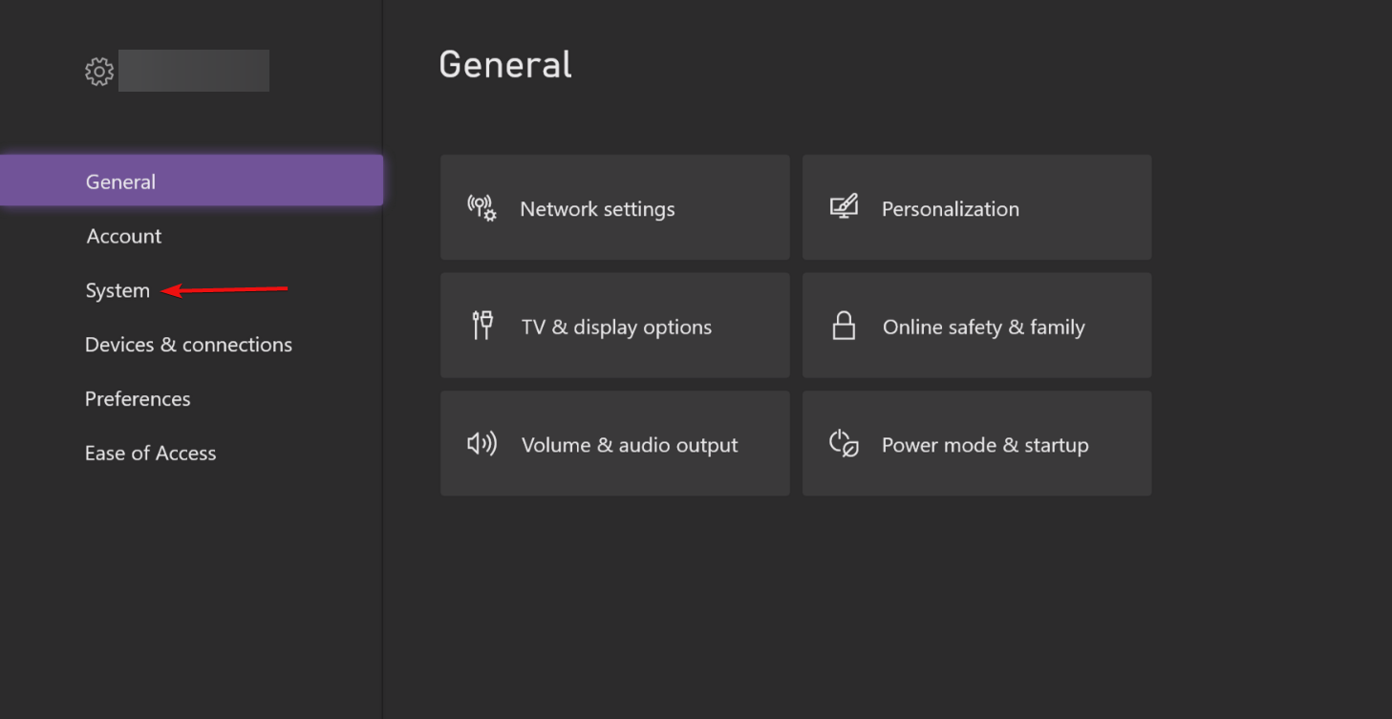Open Ease of Access settings
This screenshot has width=1392, height=719.
pyautogui.click(x=150, y=454)
